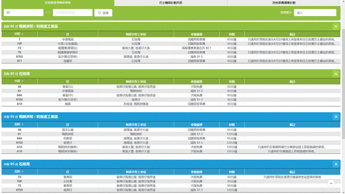Click the route input field containing 95
345x194 pixels.
pos(24,13)
